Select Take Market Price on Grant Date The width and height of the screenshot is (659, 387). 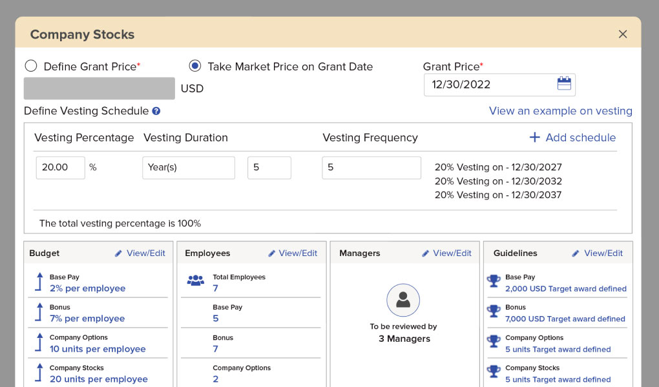click(x=194, y=66)
